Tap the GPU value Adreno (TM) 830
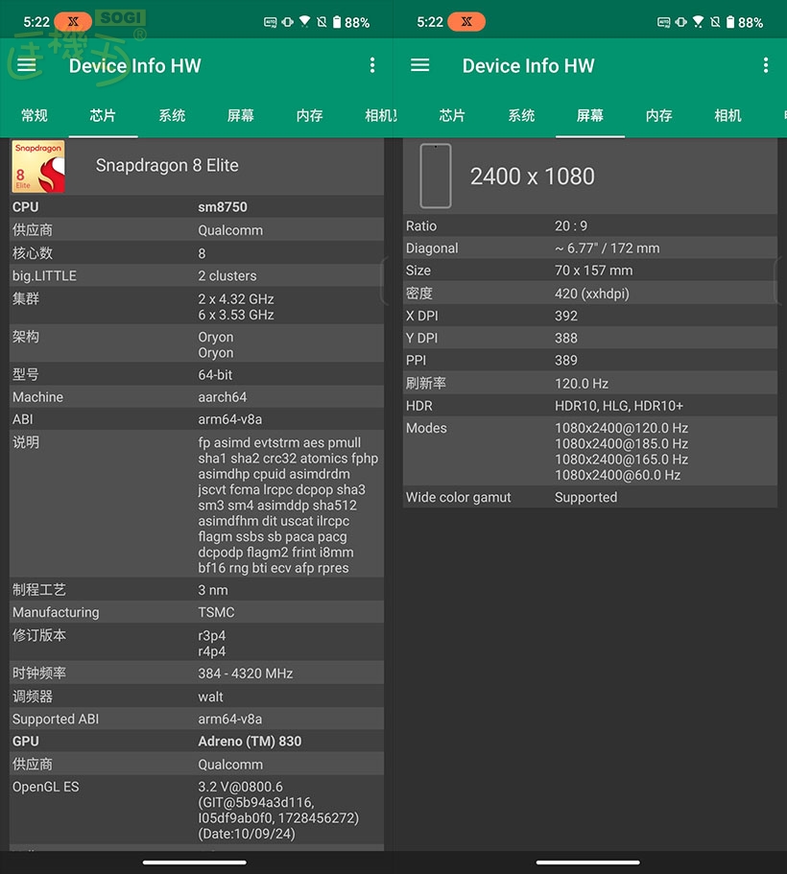787x874 pixels. [250, 742]
